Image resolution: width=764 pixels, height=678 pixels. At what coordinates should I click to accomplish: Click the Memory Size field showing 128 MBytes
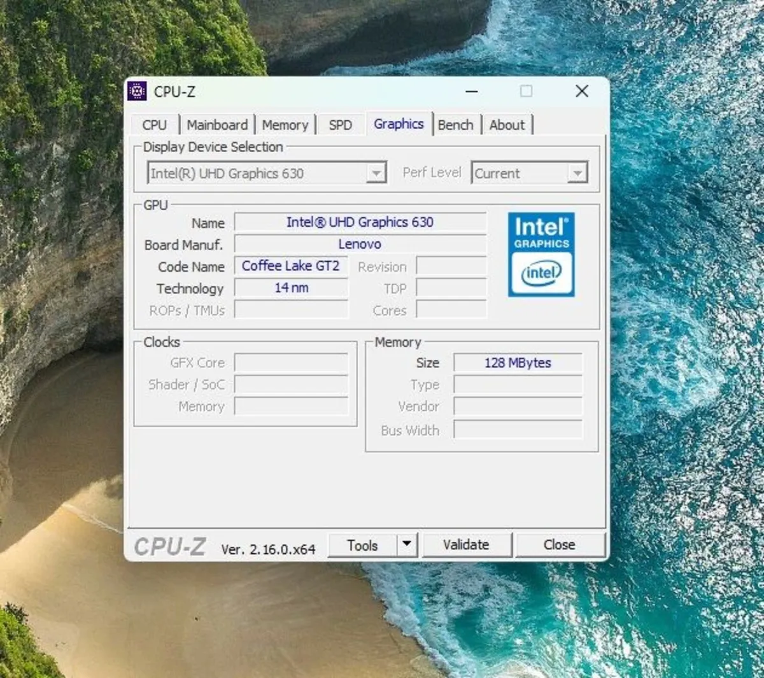pyautogui.click(x=517, y=362)
